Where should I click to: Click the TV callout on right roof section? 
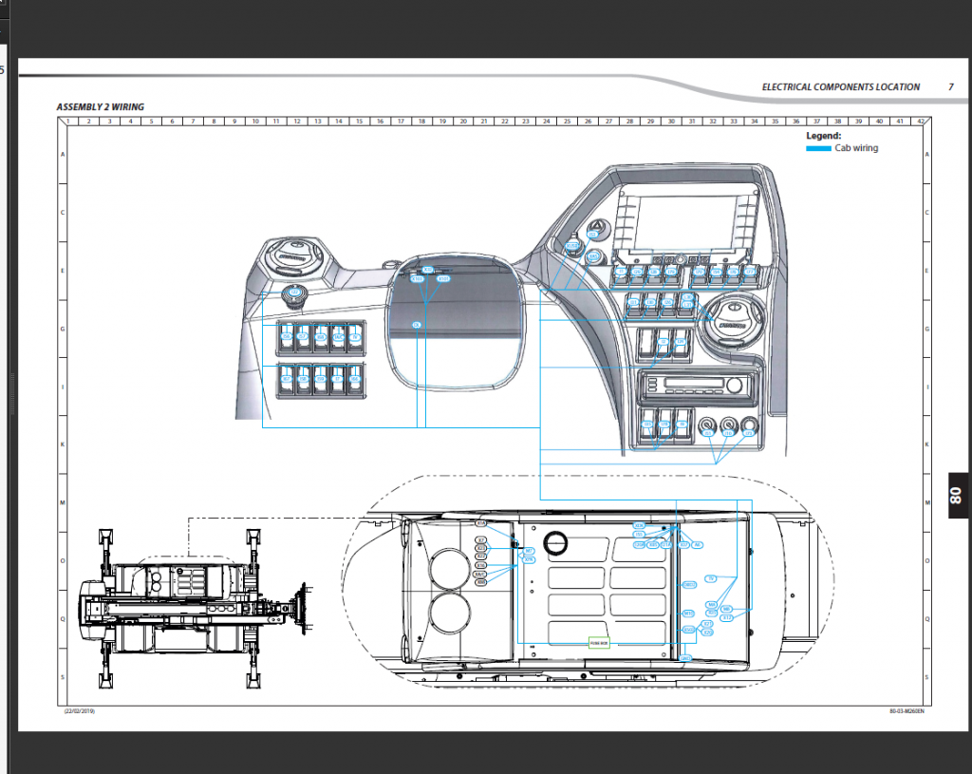coord(710,577)
